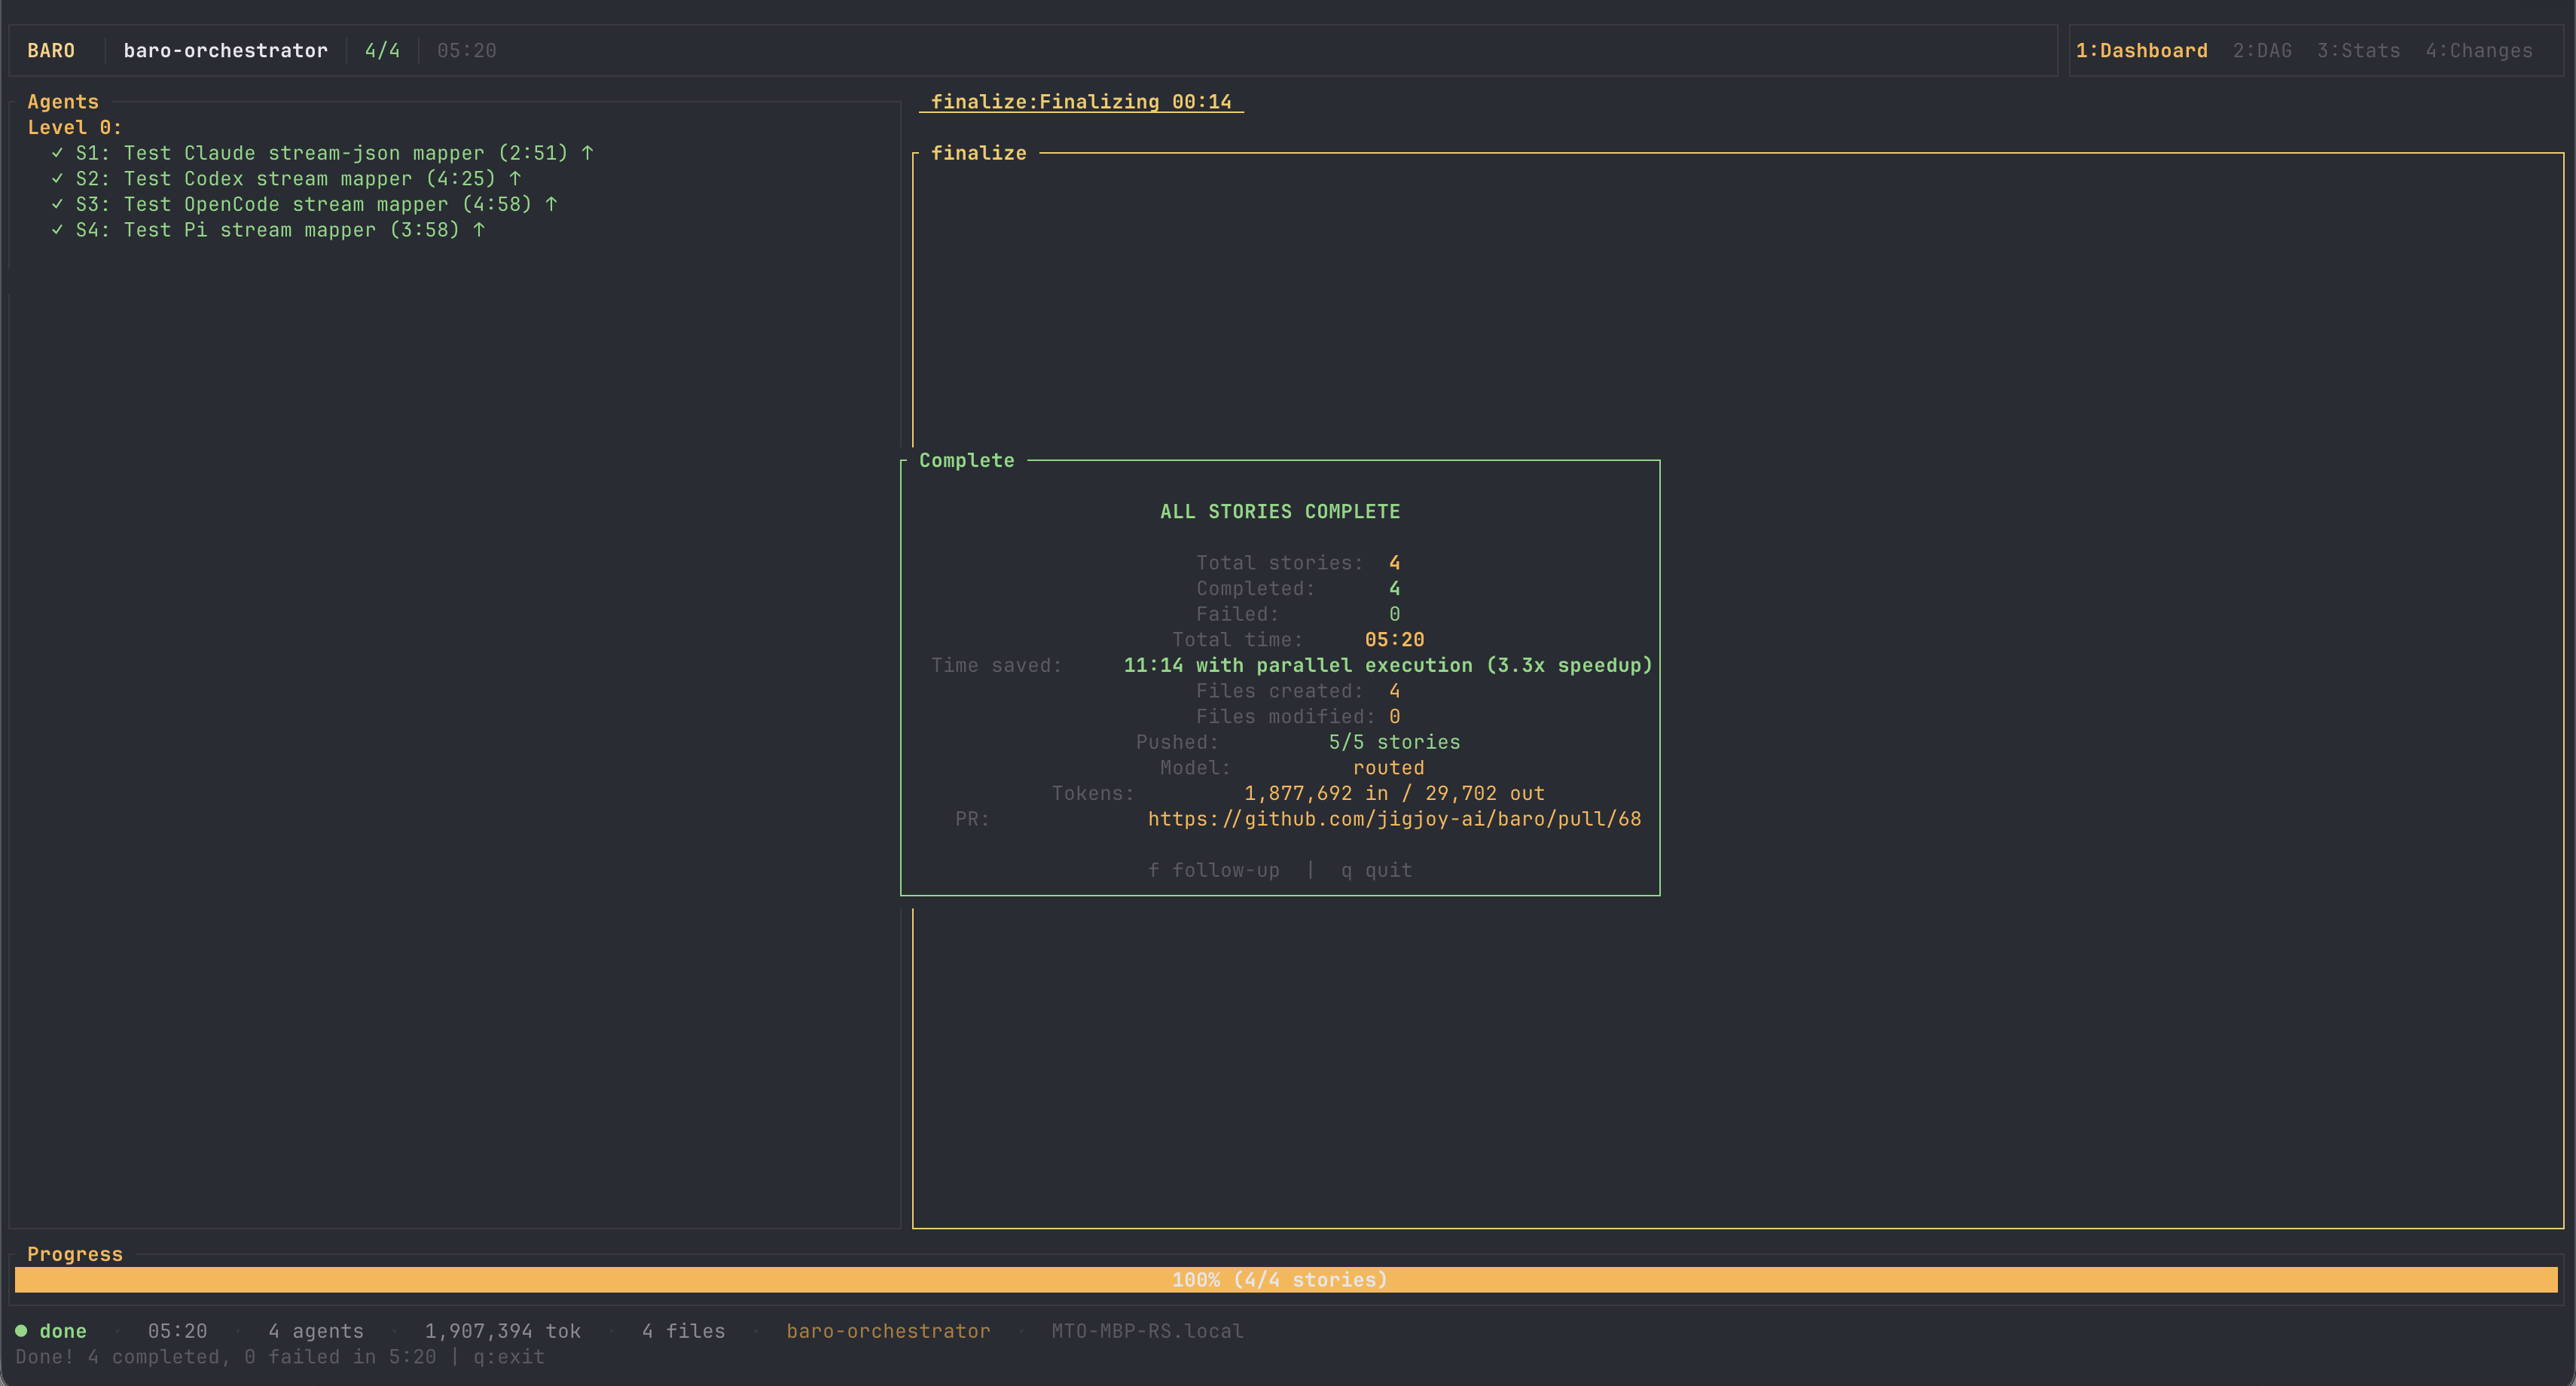This screenshot has height=1386, width=2576.
Task: Click the BARO title label
Action: click(51, 50)
